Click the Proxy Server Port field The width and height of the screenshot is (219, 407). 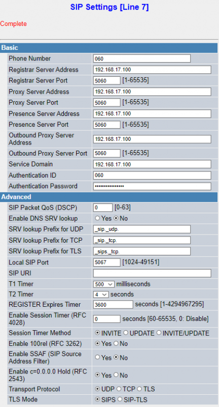107,103
